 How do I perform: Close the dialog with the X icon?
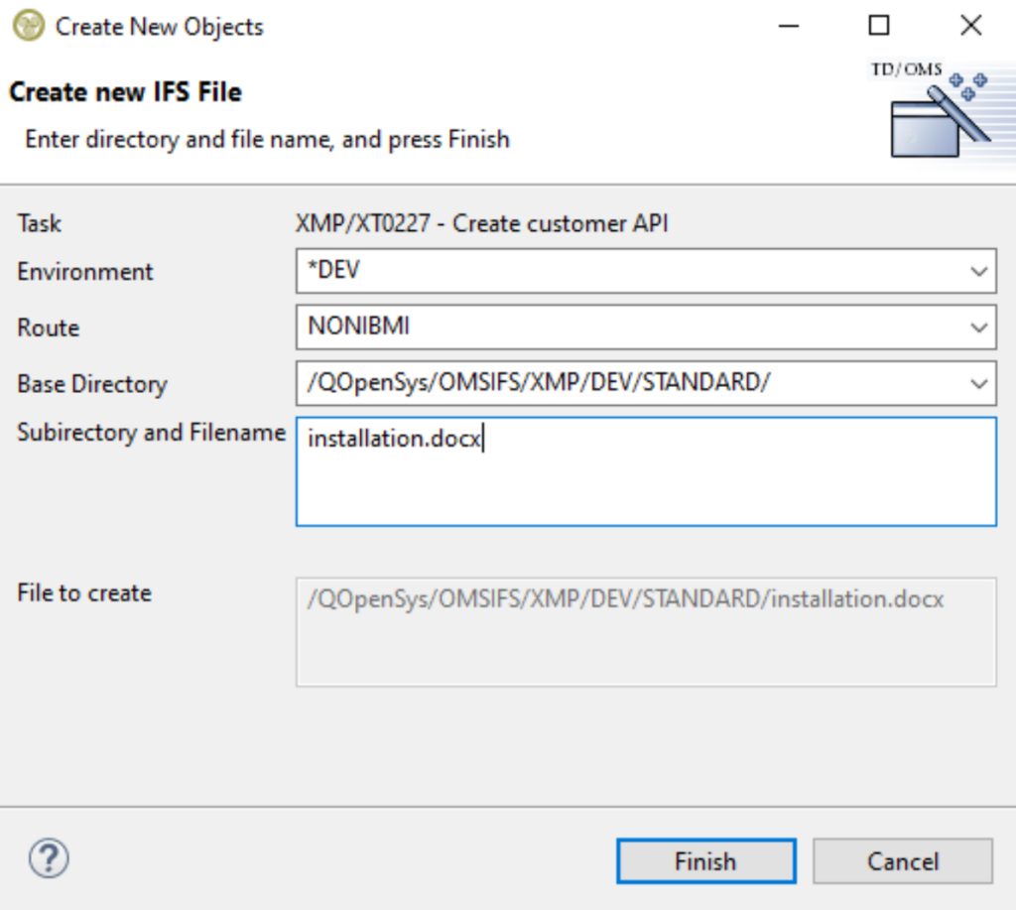970,26
